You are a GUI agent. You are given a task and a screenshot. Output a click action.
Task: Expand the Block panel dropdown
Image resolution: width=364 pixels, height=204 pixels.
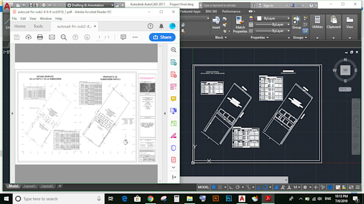(221, 37)
